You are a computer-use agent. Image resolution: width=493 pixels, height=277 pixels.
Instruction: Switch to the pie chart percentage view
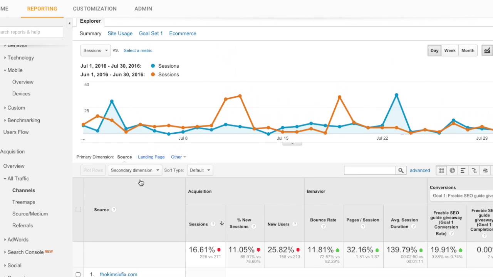(x=452, y=170)
